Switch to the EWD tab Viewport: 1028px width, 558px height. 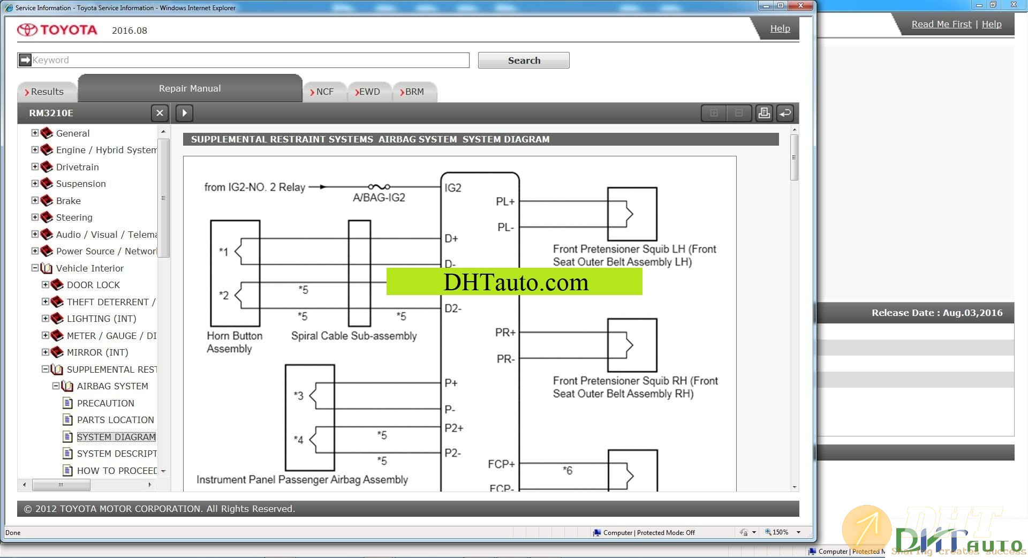pyautogui.click(x=369, y=92)
